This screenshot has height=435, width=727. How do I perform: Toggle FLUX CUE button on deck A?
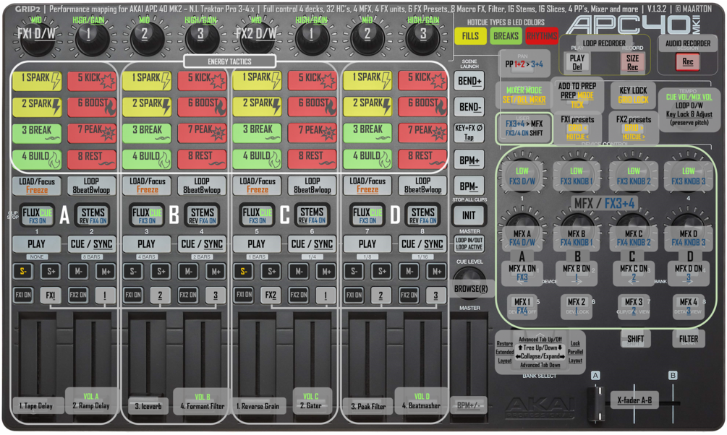coord(37,215)
